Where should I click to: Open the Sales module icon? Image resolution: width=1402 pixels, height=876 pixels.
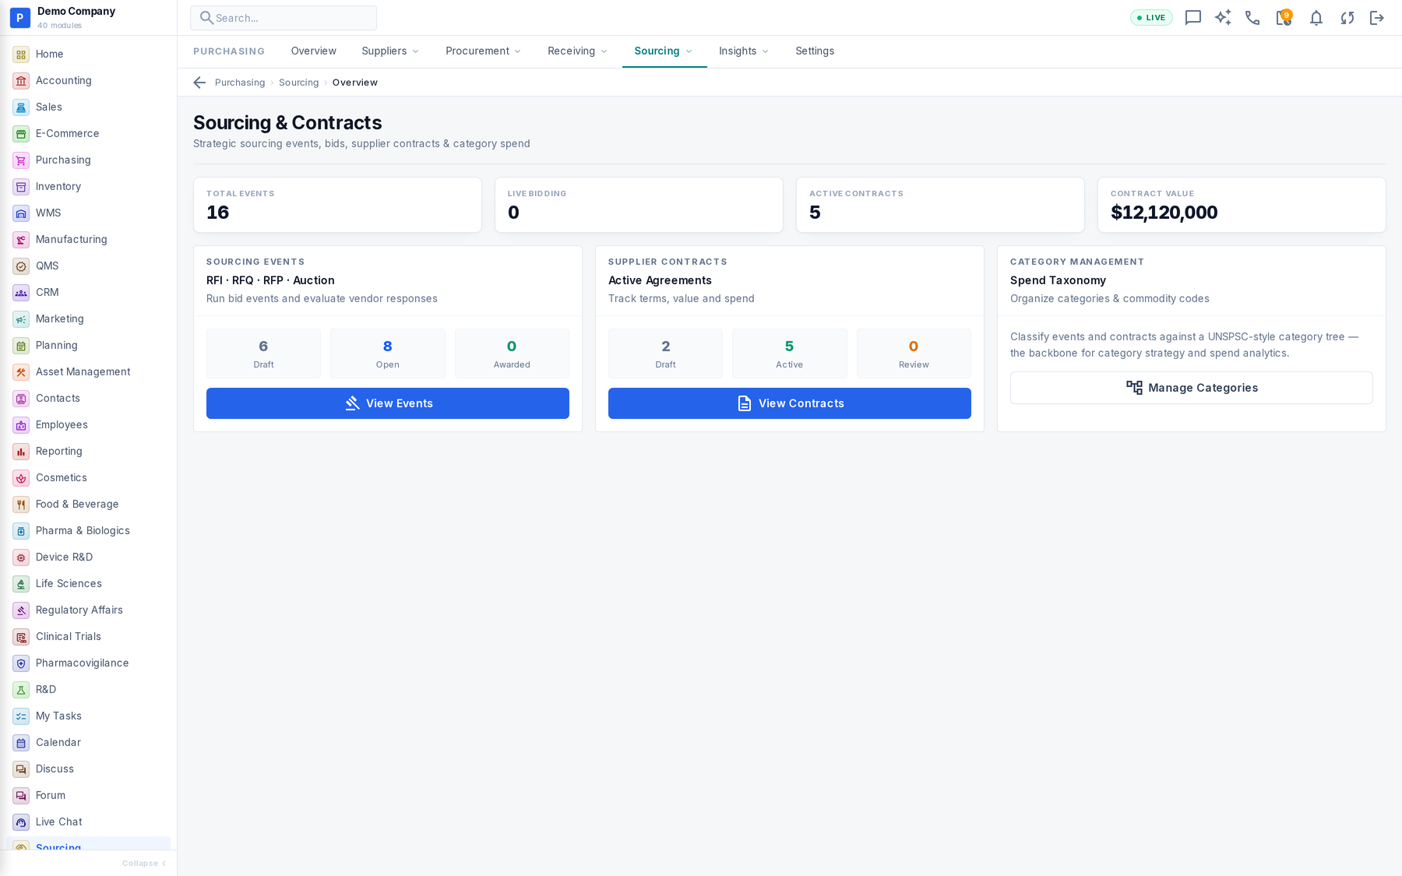21,107
